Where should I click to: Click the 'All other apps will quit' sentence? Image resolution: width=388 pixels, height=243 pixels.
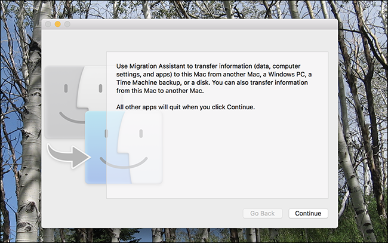(185, 107)
